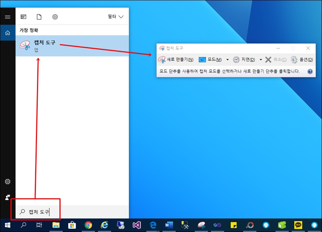Filter search results by settings gear icon
Image resolution: width=322 pixels, height=232 pixels.
point(55,17)
